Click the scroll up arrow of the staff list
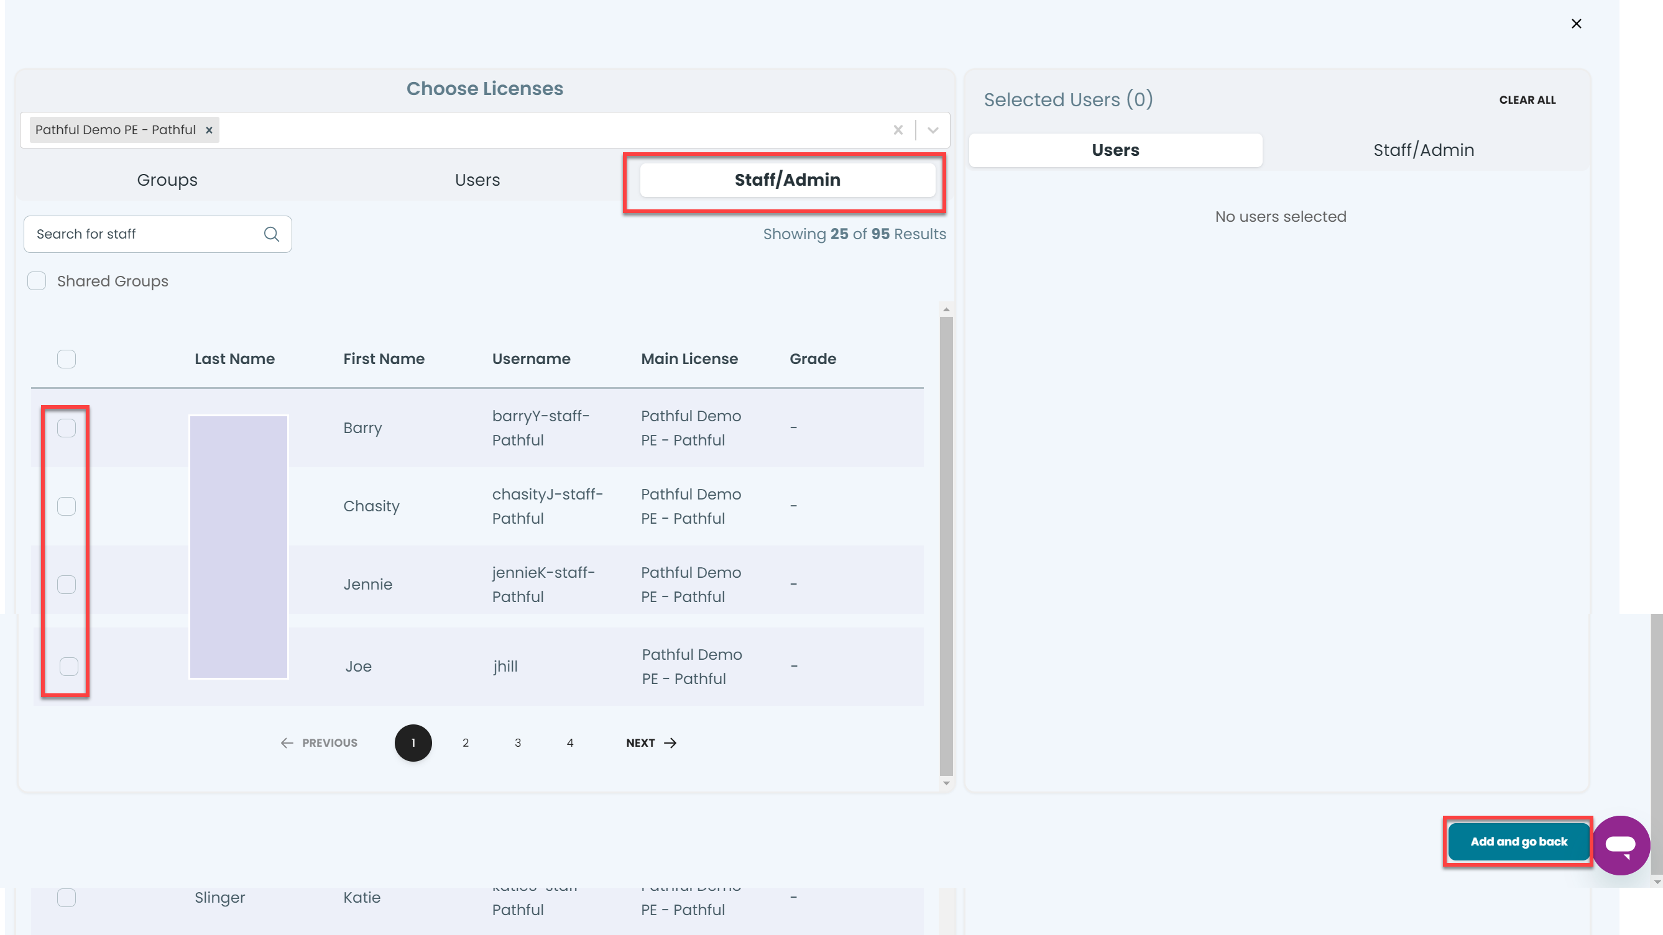 tap(946, 310)
